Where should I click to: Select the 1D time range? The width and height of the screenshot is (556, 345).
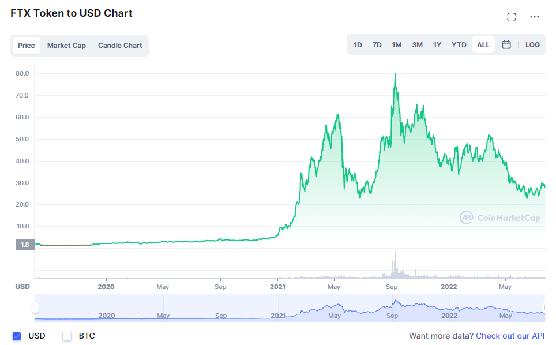(358, 44)
